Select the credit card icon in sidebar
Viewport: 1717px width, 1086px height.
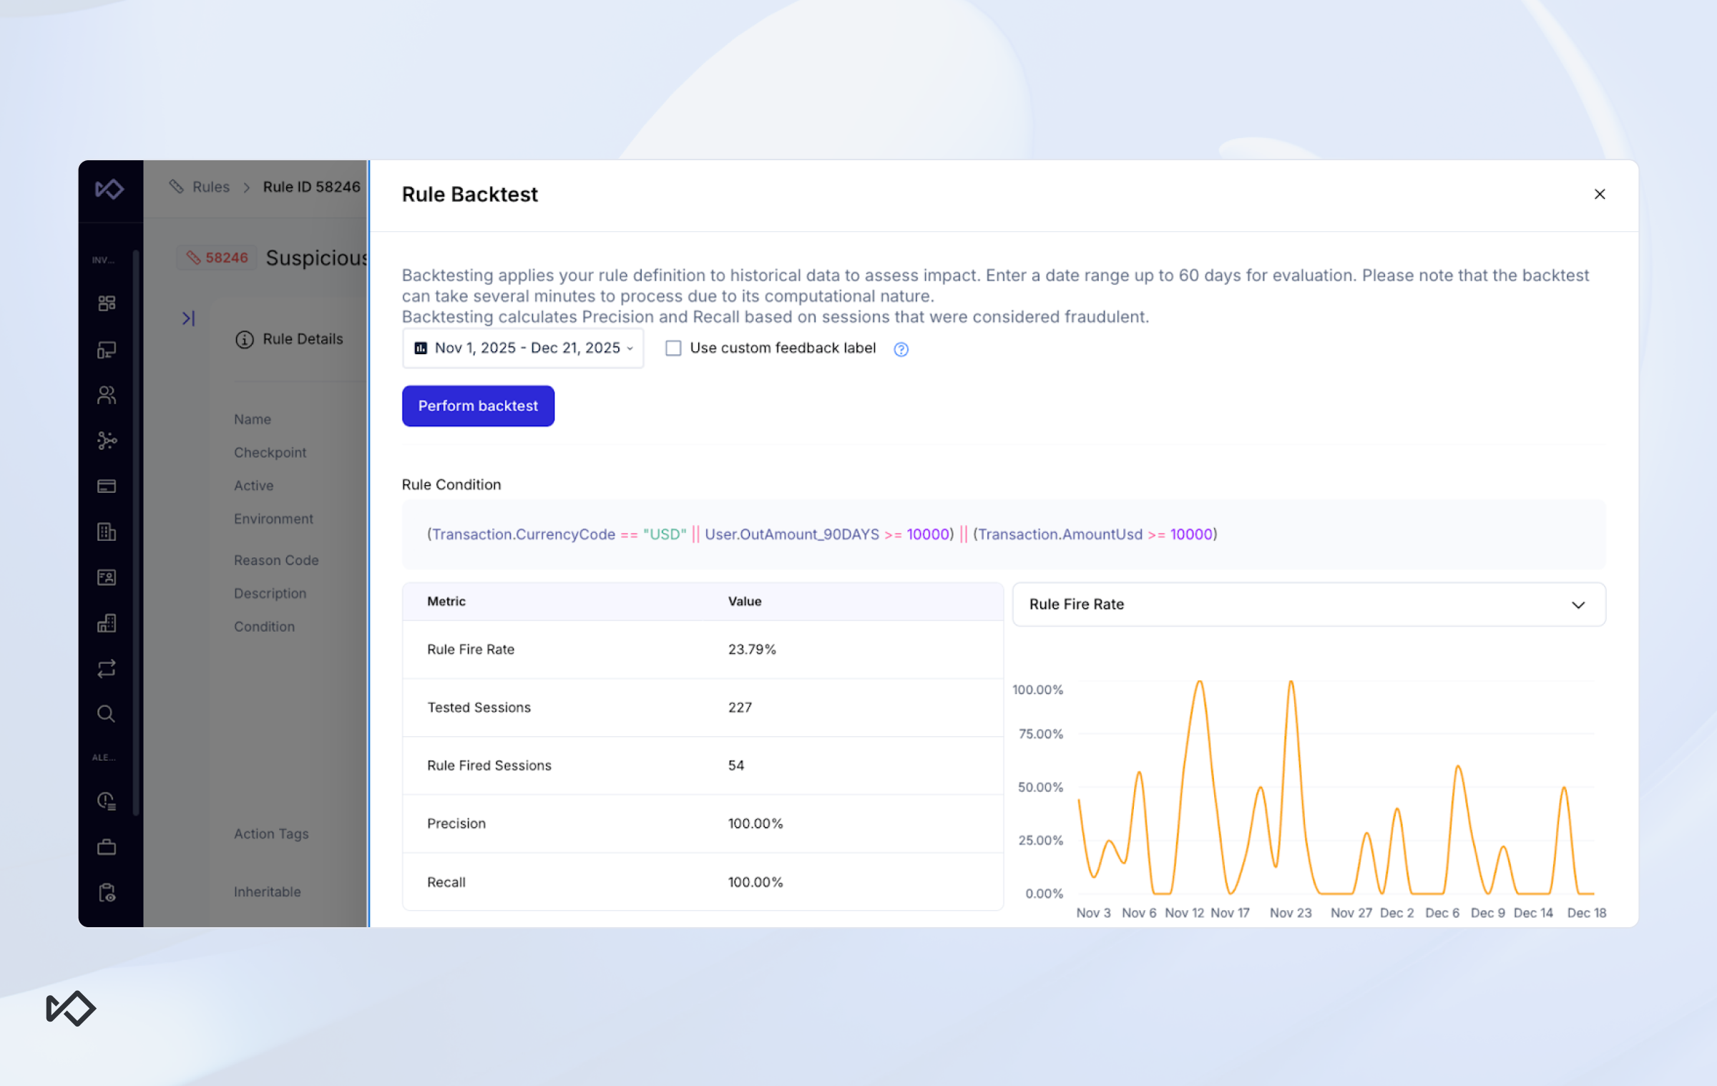(107, 486)
